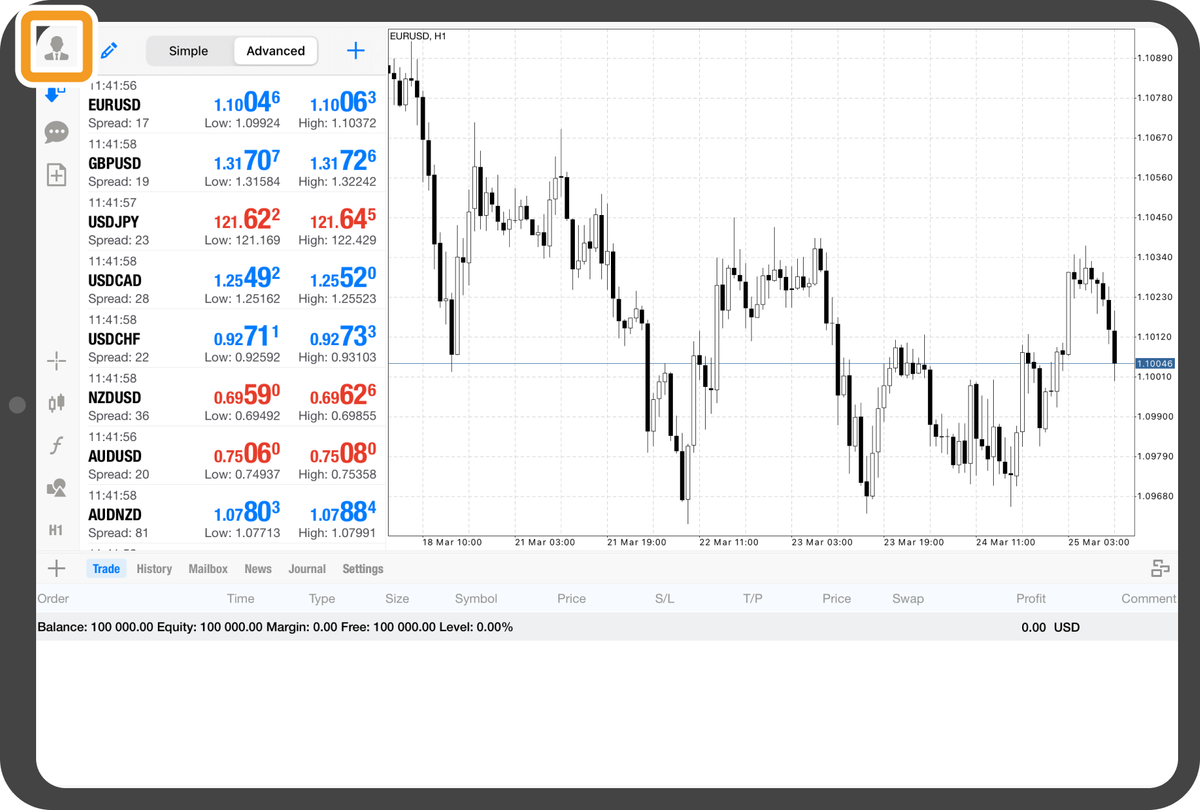
Task: Open the indicators function icon
Action: coord(57,445)
